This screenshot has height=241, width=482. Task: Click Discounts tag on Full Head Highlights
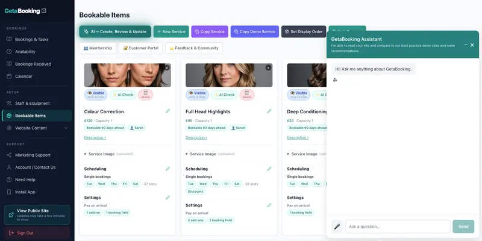coord(195,192)
